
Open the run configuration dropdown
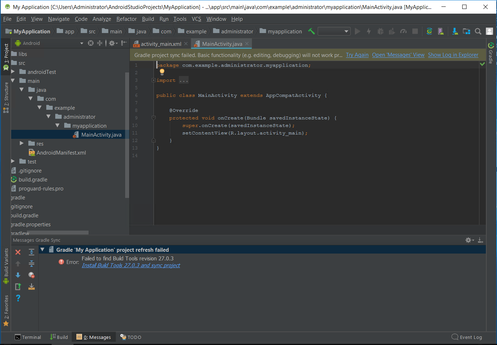pos(334,31)
